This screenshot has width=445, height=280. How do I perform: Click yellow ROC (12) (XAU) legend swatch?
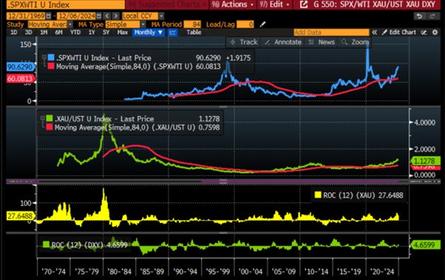(x=318, y=195)
